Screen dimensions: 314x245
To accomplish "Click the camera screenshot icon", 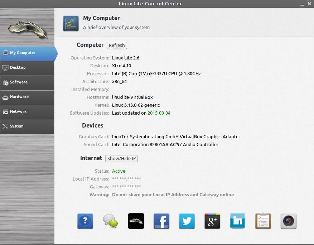I will click(288, 221).
